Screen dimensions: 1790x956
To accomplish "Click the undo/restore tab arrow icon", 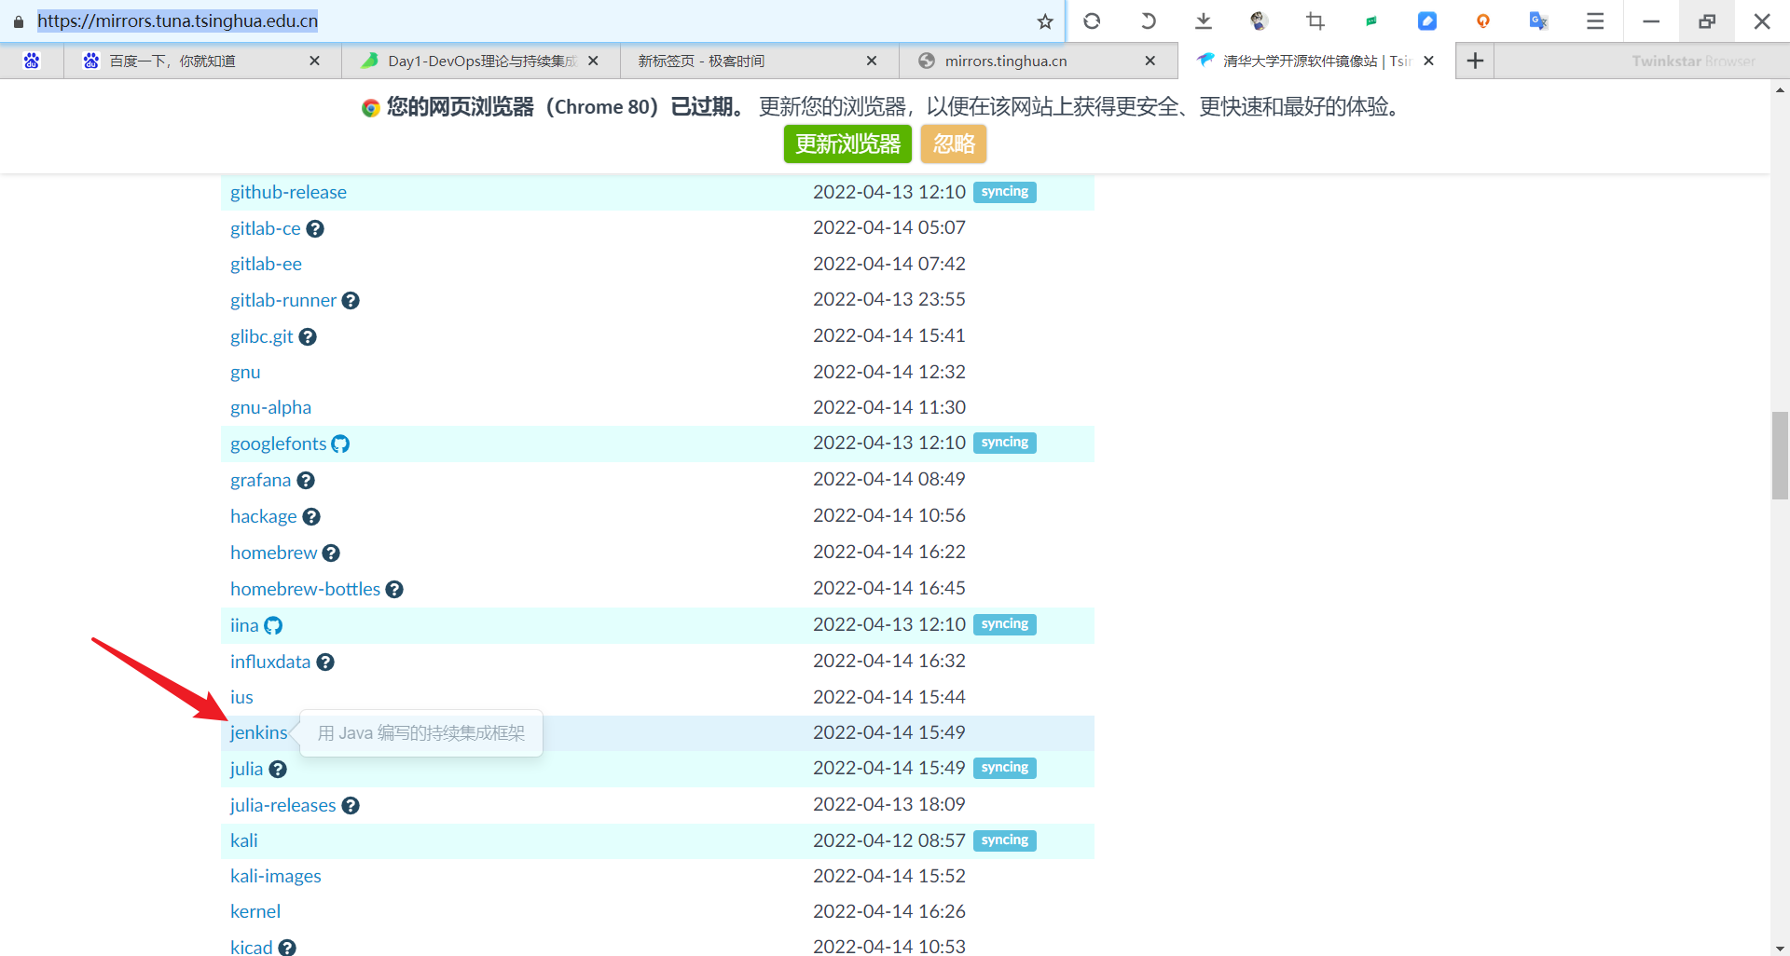I will [x=1148, y=20].
